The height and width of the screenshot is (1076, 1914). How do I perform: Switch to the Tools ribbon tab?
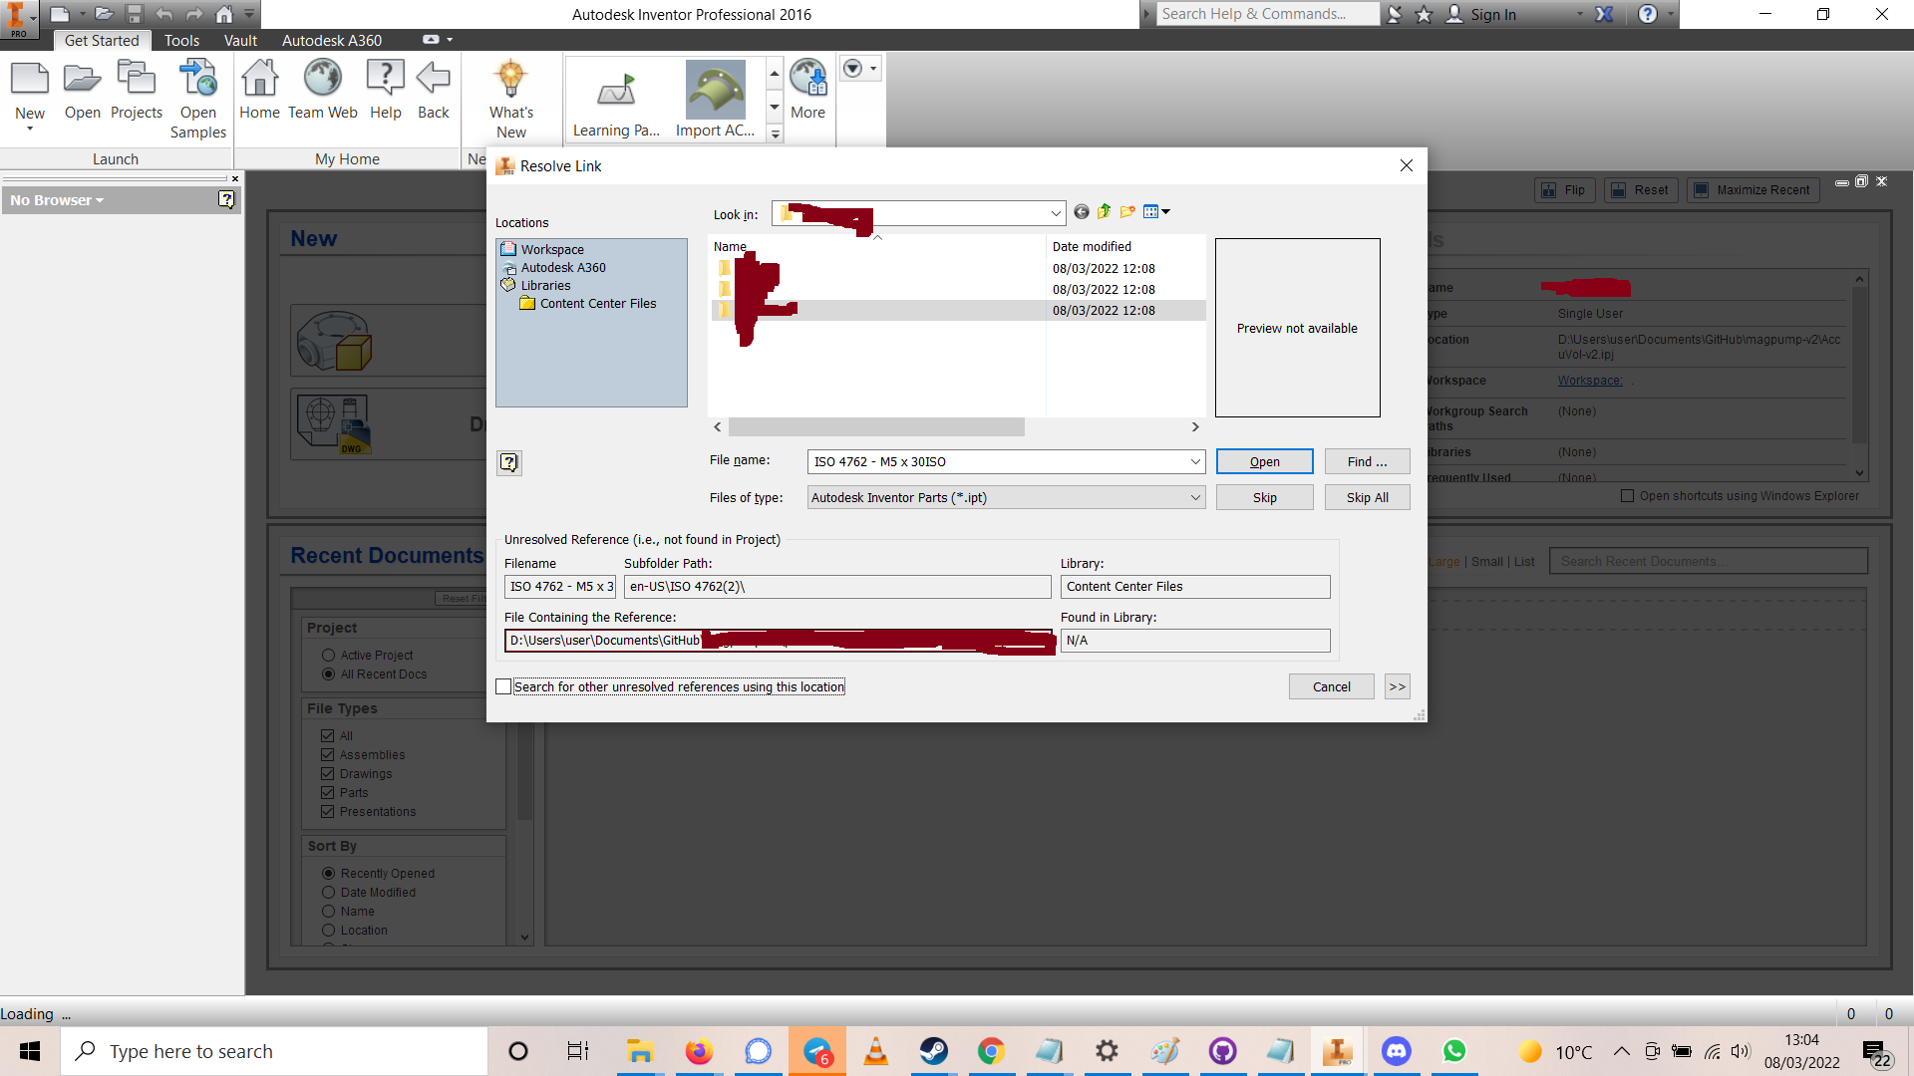pyautogui.click(x=181, y=41)
